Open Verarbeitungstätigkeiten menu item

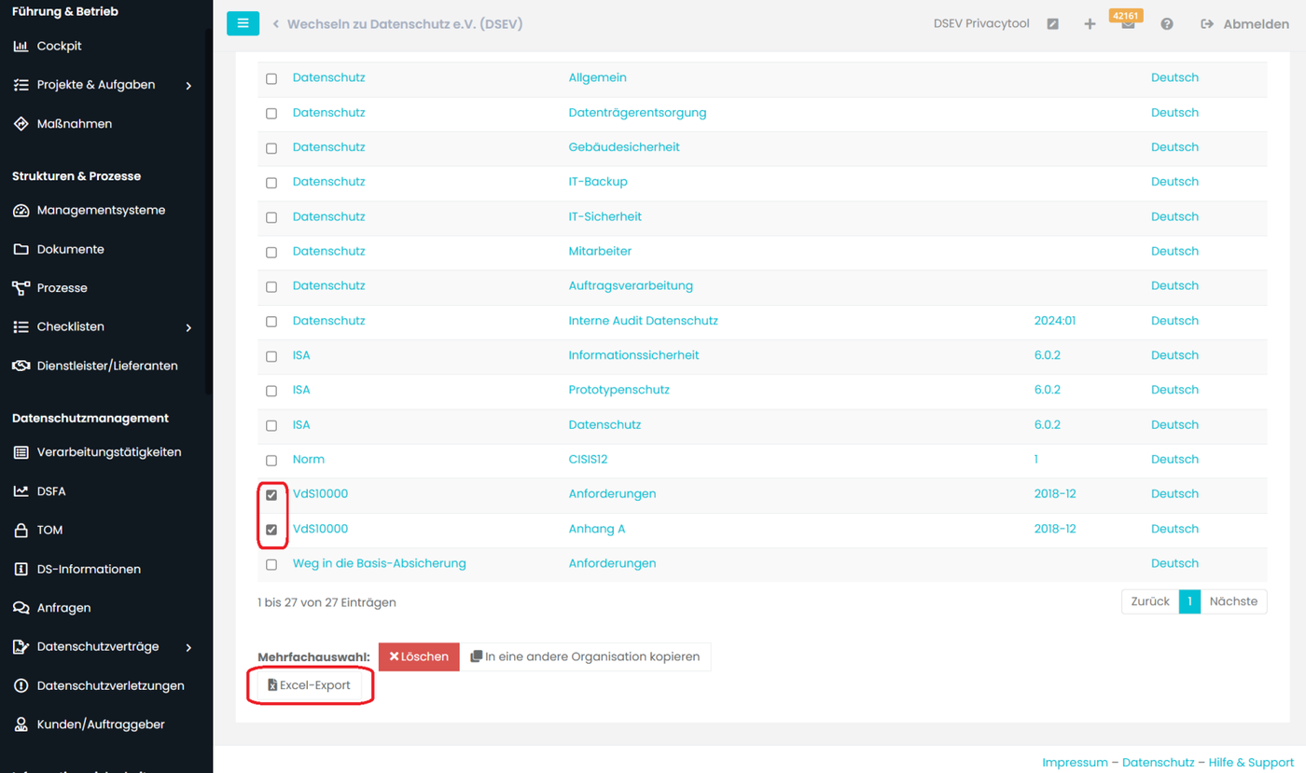click(108, 452)
